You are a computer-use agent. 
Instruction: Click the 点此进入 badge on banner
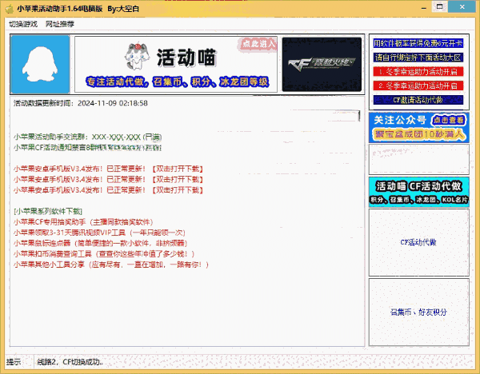pos(258,44)
